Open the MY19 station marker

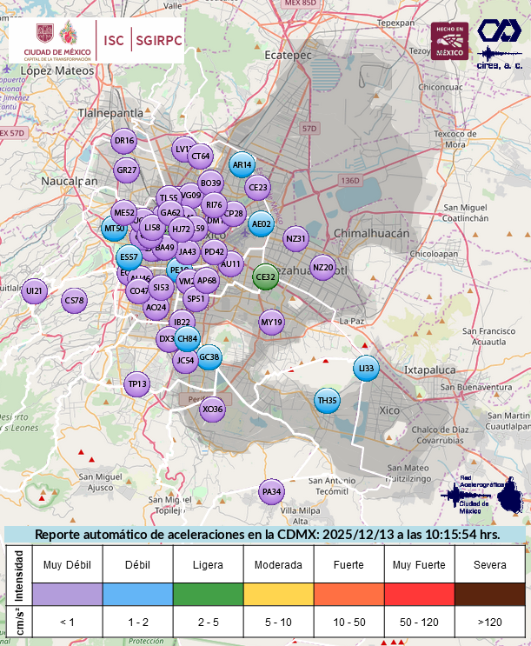coord(272,323)
